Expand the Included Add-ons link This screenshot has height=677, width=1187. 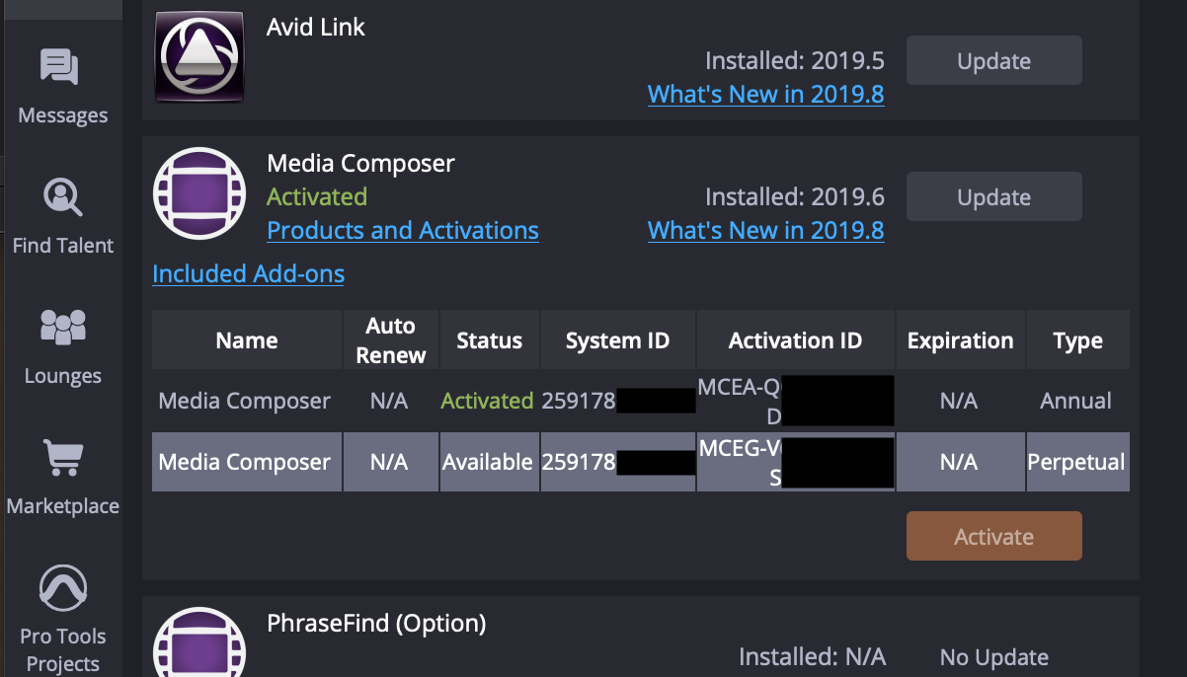point(248,274)
